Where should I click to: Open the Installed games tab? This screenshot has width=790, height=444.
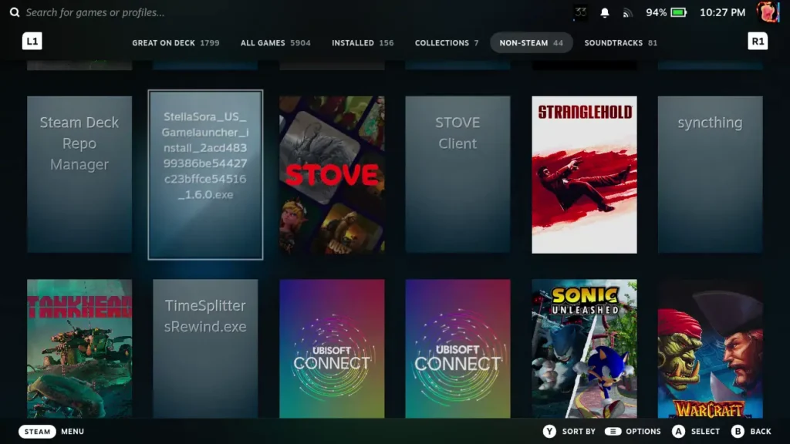tap(363, 43)
